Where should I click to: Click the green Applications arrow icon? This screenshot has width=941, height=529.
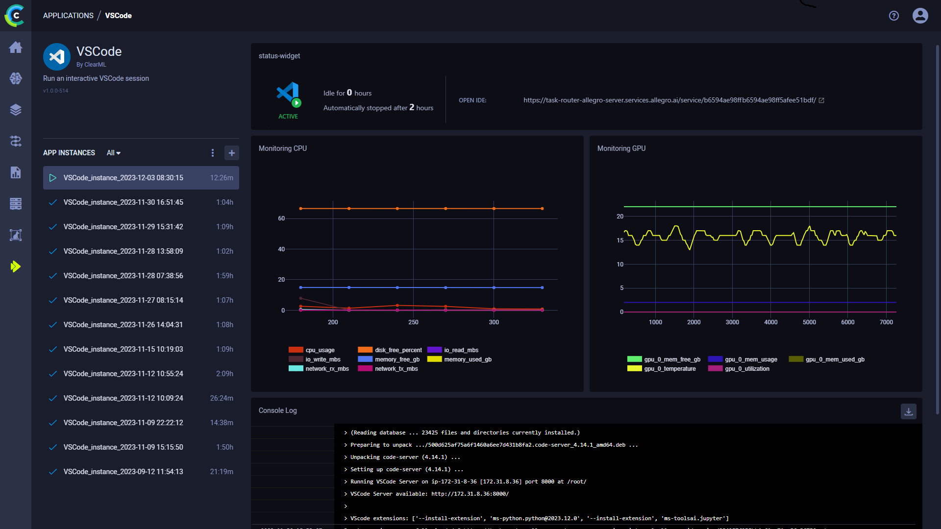coord(16,266)
